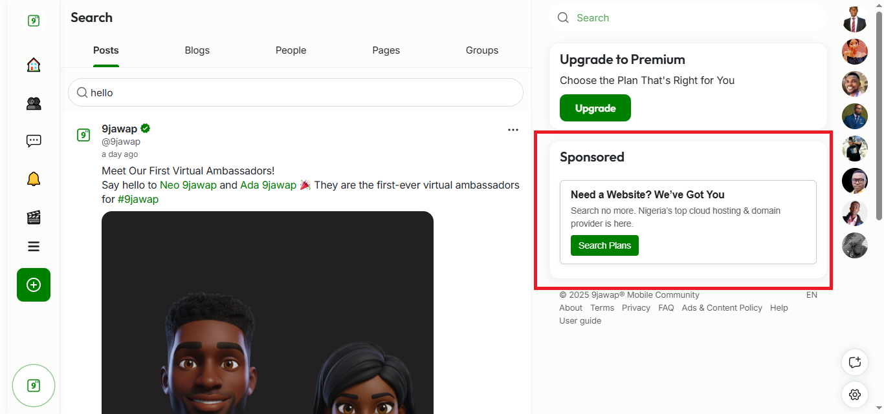The height and width of the screenshot is (414, 884).
Task: Follow the #9jawap hashtag link
Action: pos(138,200)
